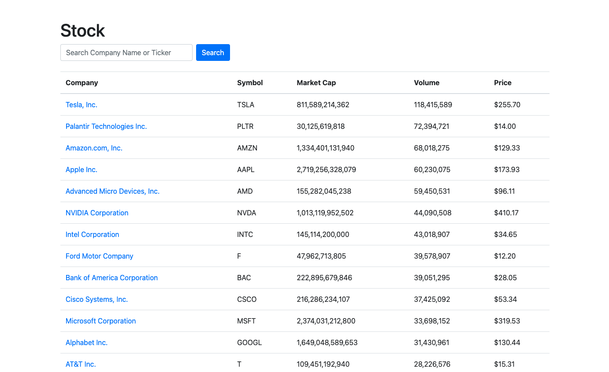
Task: Open the Alphabet Inc. link
Action: pyautogui.click(x=86, y=342)
